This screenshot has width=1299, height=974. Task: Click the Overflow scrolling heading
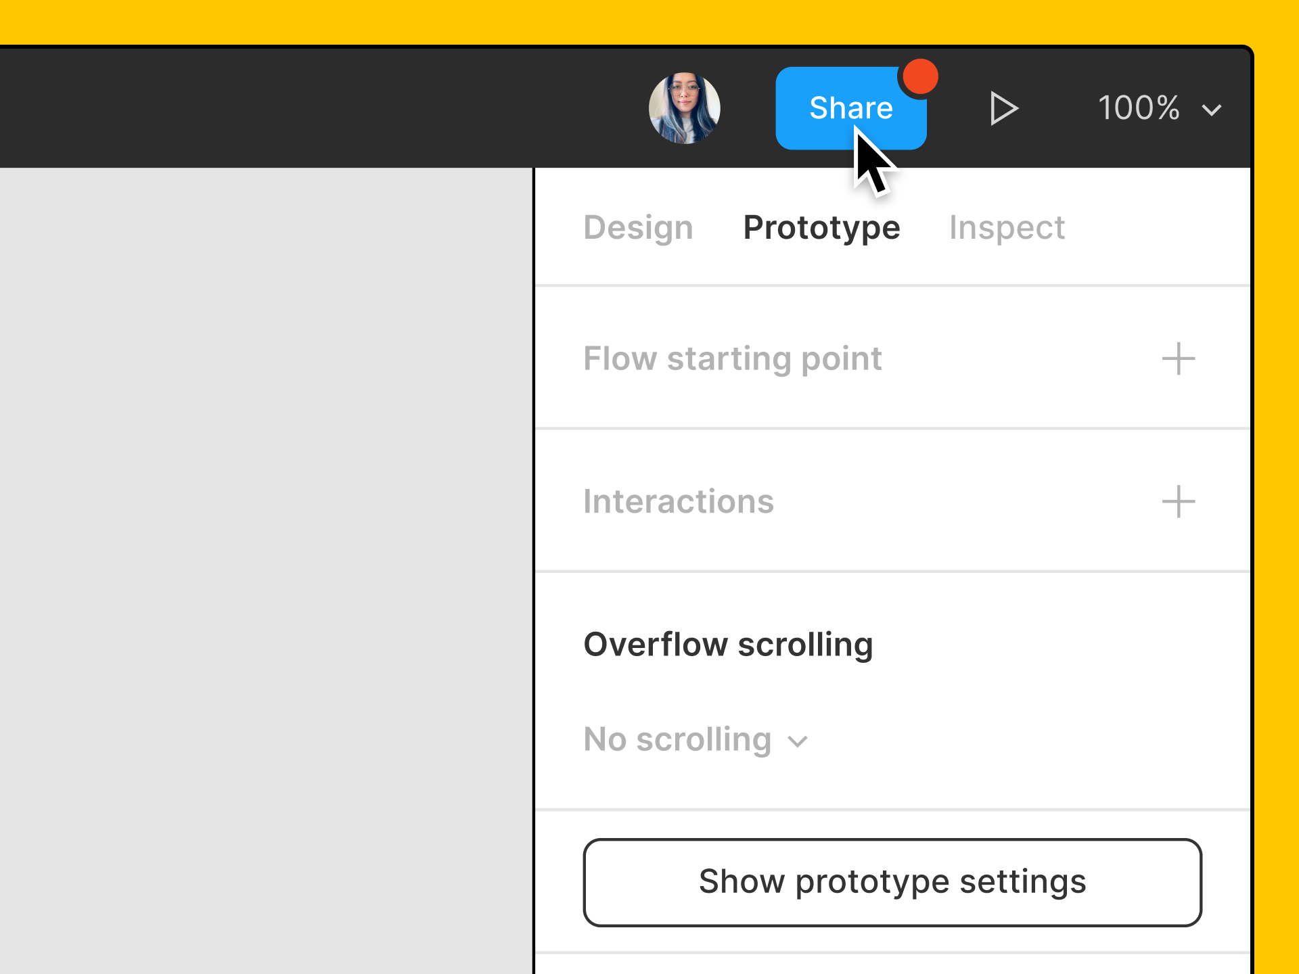tap(728, 644)
